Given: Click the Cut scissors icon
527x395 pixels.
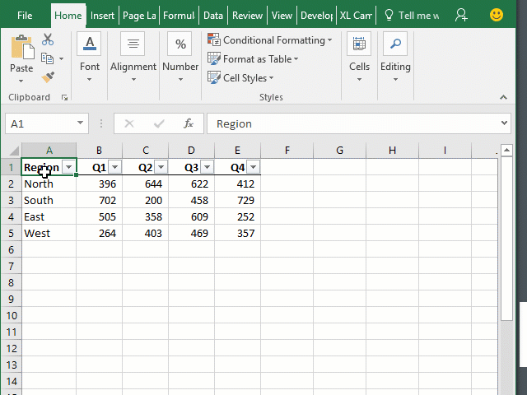Looking at the screenshot, I should point(47,39).
